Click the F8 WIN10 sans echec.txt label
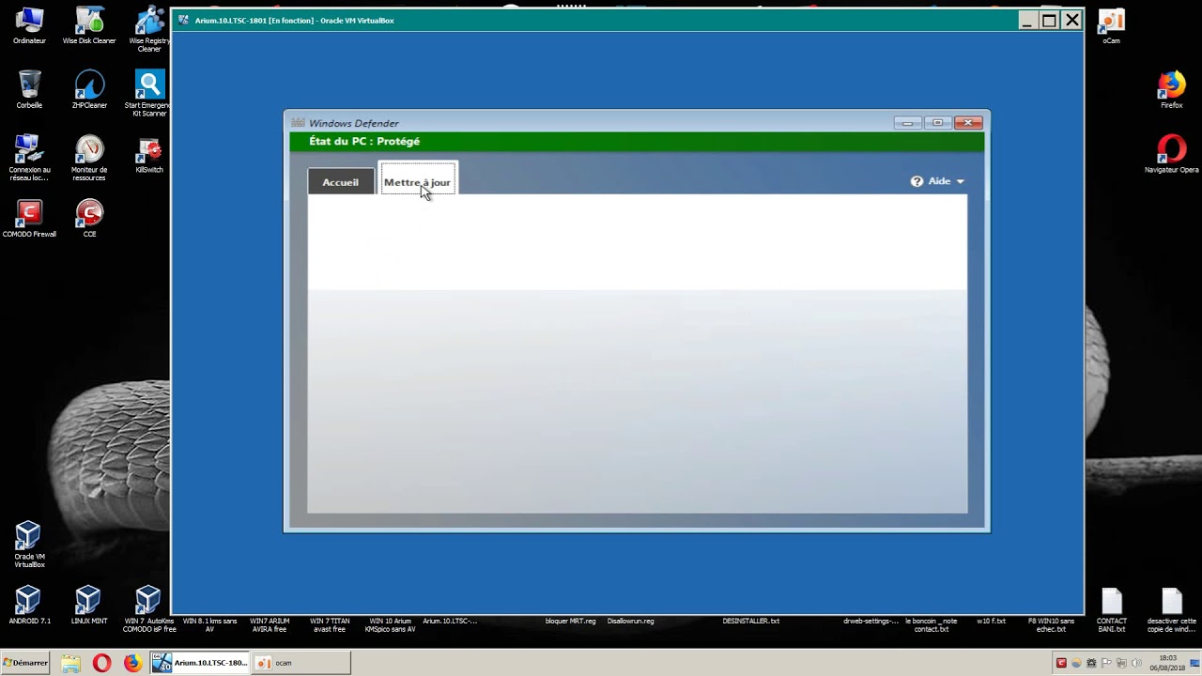Screen dimensions: 1202x676 (x=1051, y=624)
